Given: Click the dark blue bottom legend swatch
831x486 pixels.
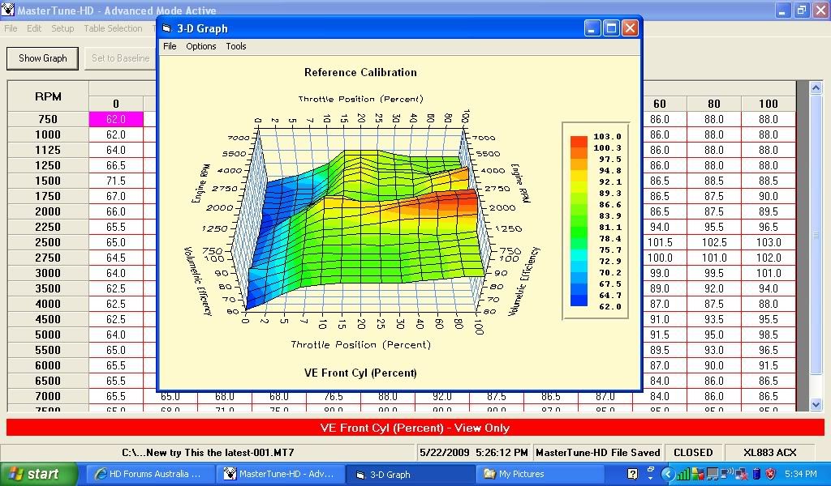Looking at the screenshot, I should coord(579,301).
